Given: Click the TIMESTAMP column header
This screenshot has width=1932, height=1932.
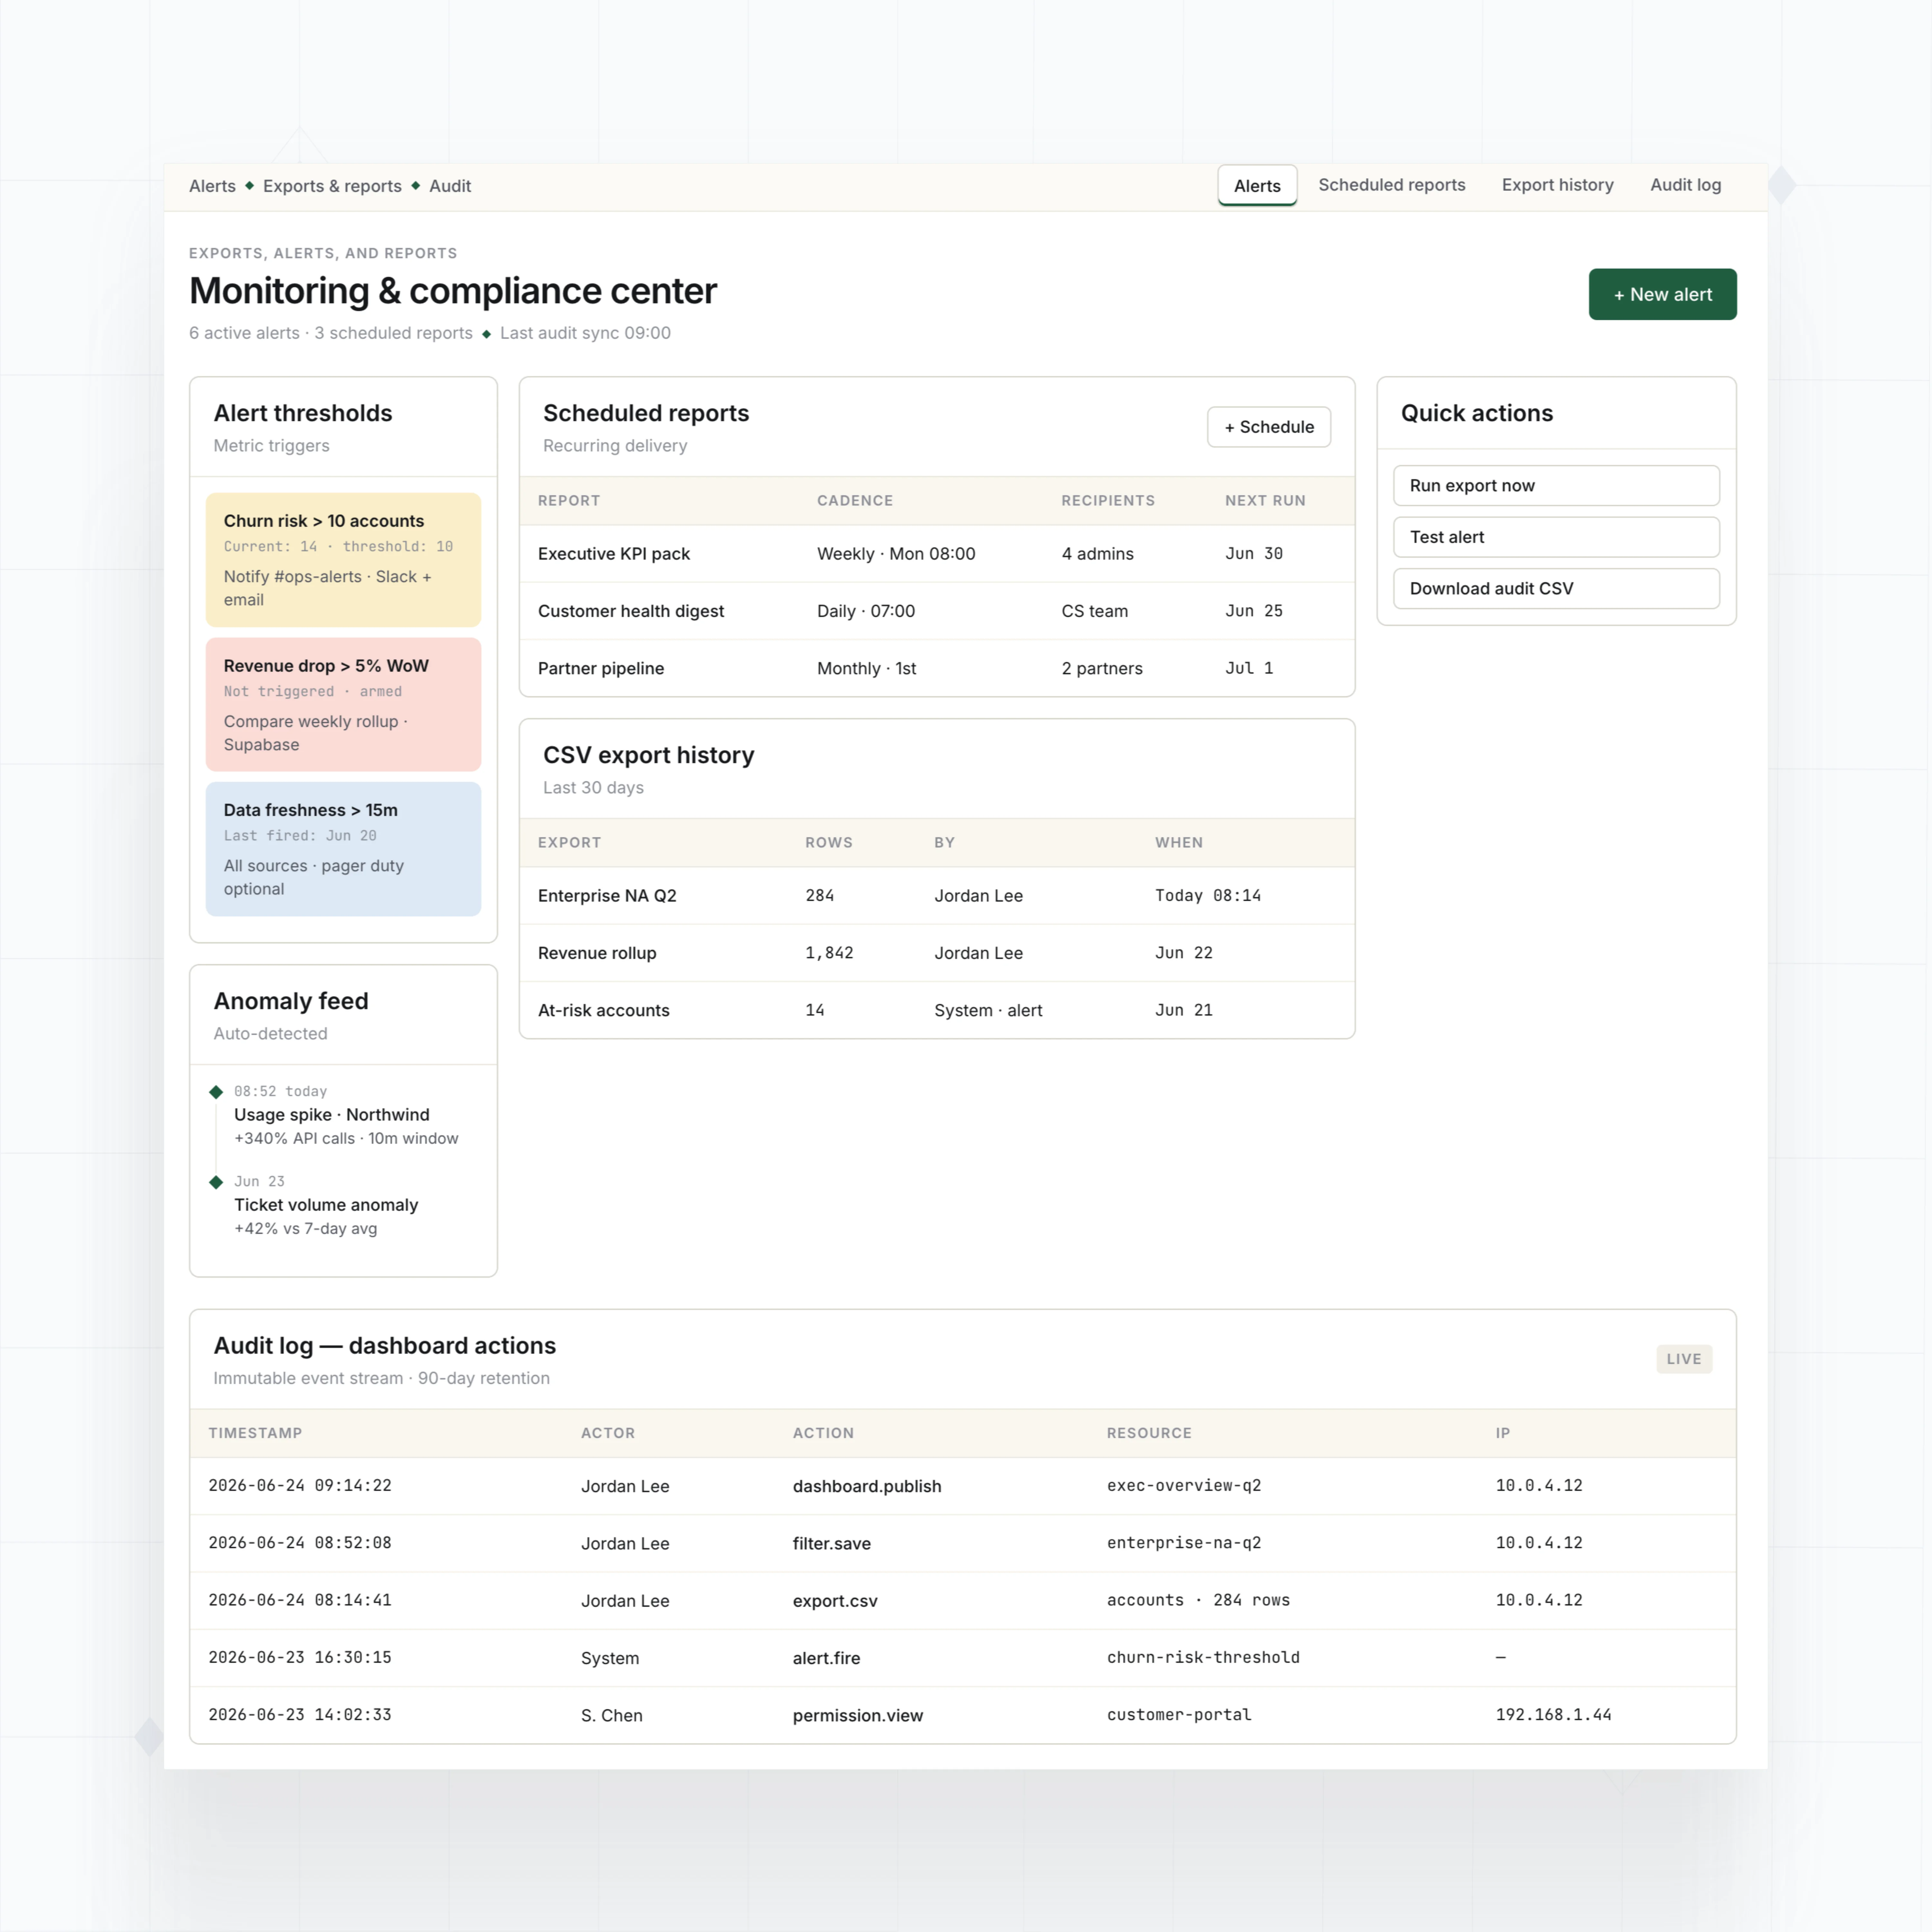Looking at the screenshot, I should [255, 1433].
